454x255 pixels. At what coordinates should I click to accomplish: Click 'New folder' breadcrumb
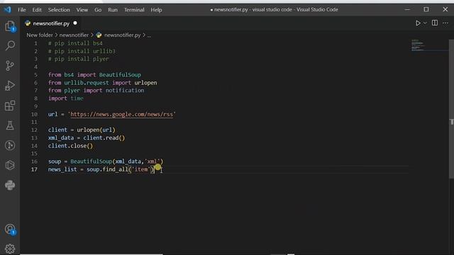[40, 35]
